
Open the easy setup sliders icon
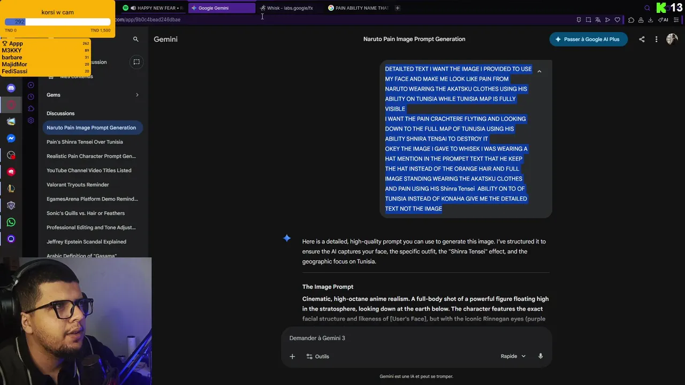[676, 20]
